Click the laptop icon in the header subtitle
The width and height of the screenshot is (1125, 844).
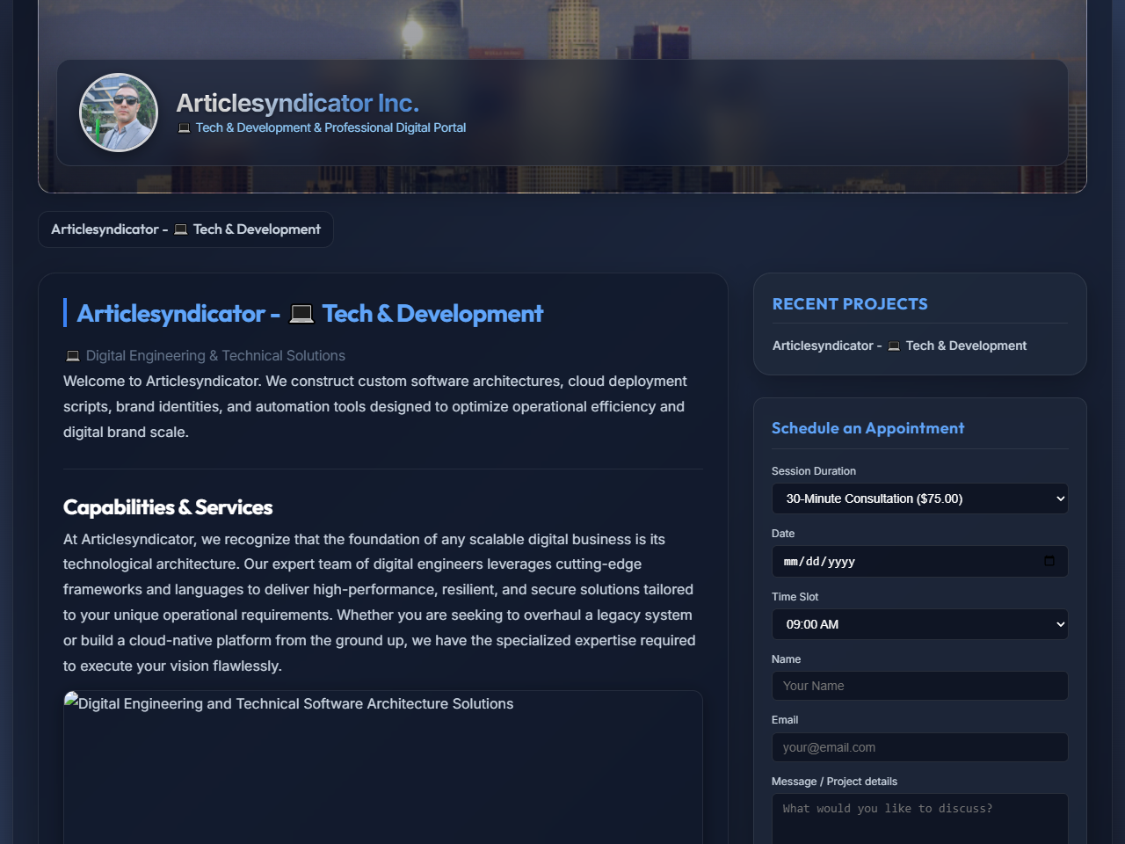point(184,128)
